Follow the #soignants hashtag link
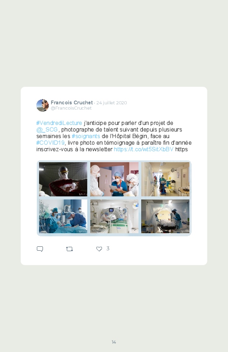228x352 pixels. pos(86,136)
